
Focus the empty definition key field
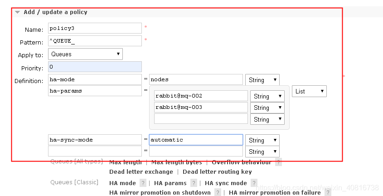coord(95,151)
